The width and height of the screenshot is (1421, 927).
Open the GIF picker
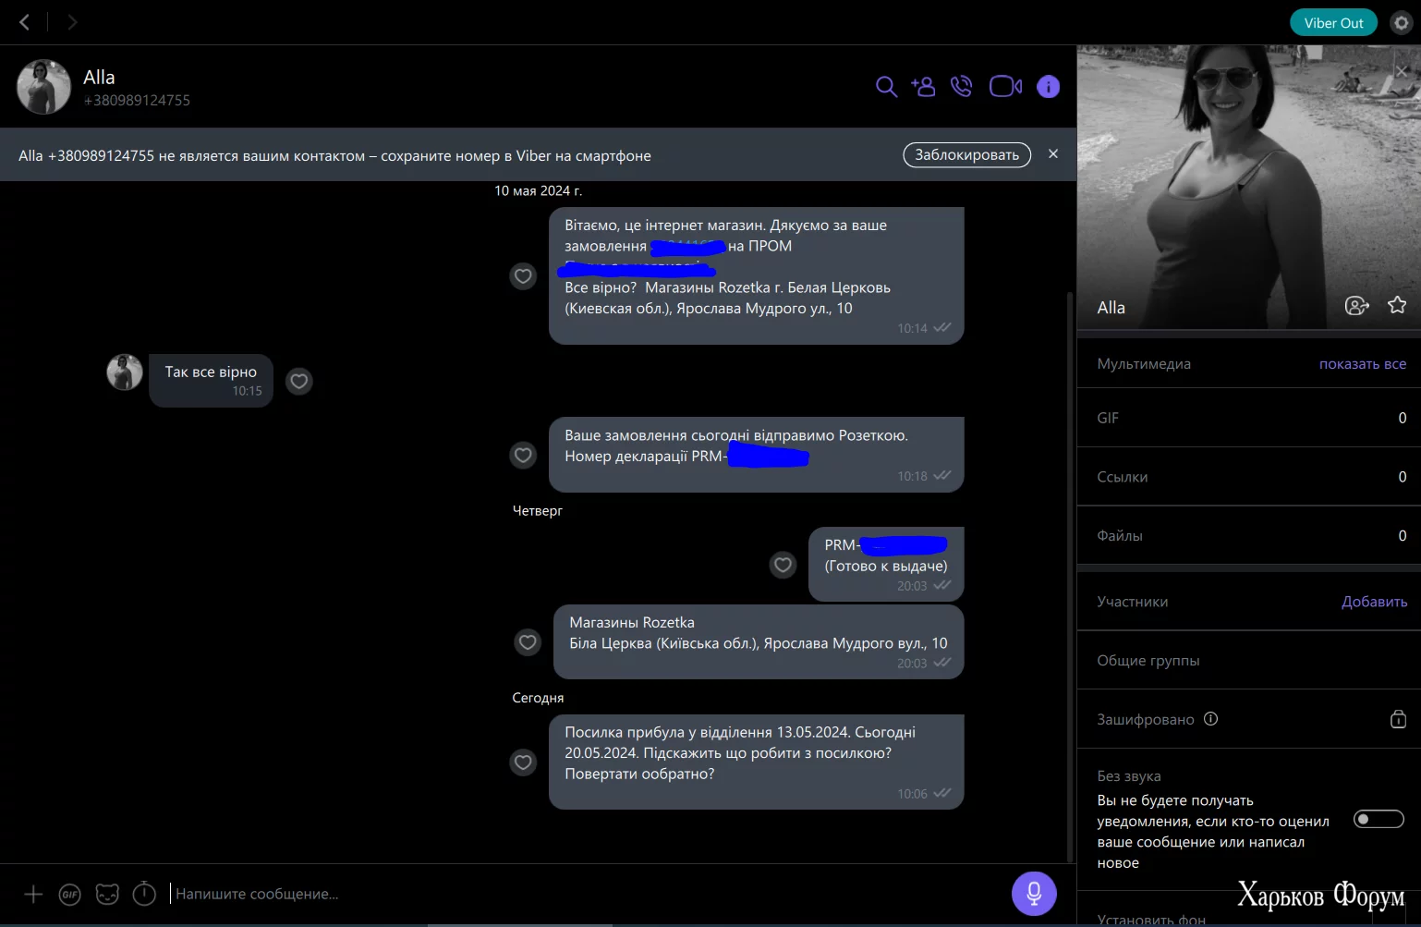pyautogui.click(x=69, y=894)
